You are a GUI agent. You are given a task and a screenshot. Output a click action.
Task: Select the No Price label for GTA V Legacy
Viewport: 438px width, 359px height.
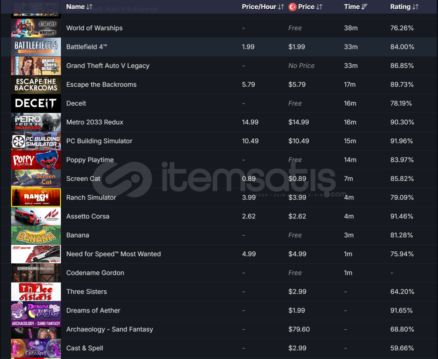[302, 66]
